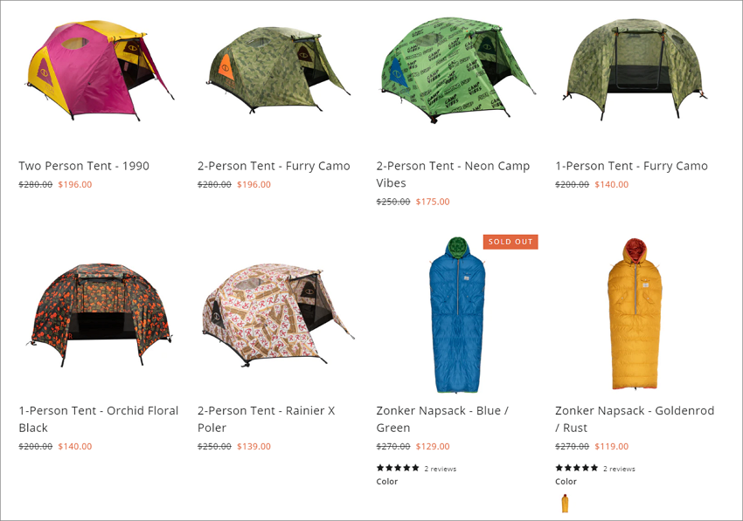Click the 2-Person Tent - Furry Camo title
The height and width of the screenshot is (521, 743).
(274, 166)
